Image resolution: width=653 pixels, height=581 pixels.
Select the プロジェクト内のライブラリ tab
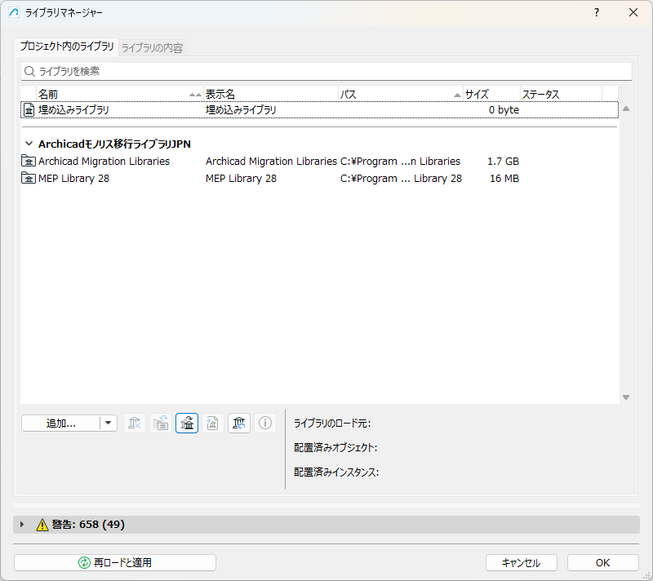[67, 47]
